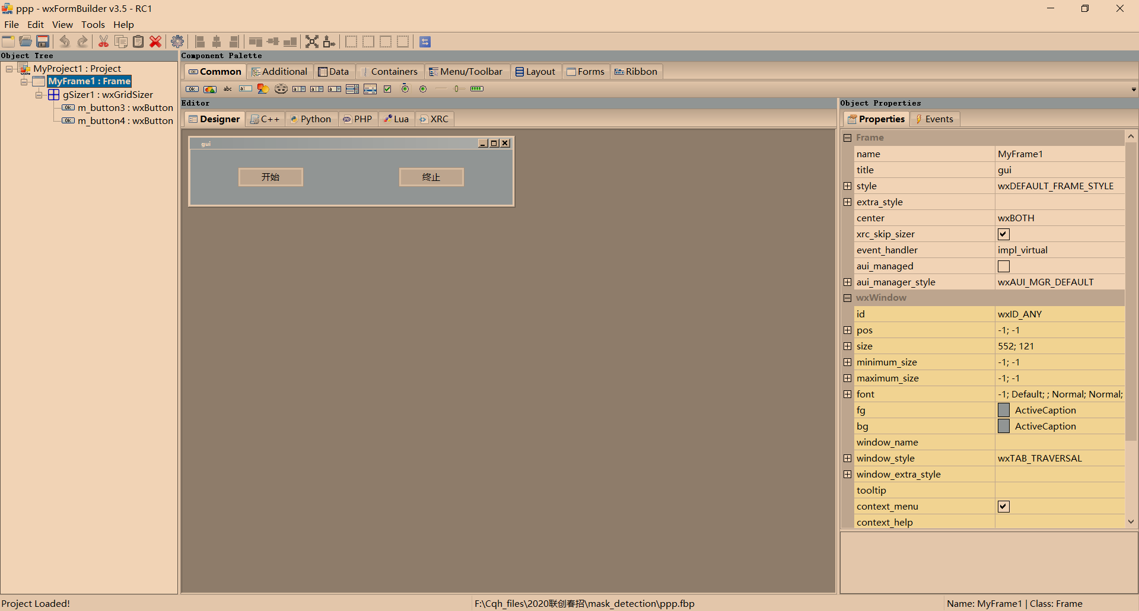Add a wxListBox from the palette
The image size is (1139, 611).
(352, 89)
